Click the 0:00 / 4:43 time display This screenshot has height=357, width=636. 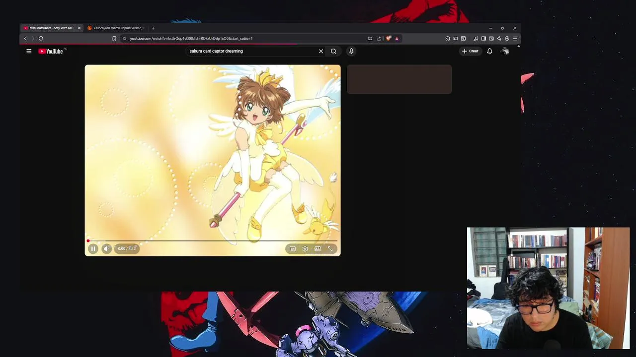(127, 249)
